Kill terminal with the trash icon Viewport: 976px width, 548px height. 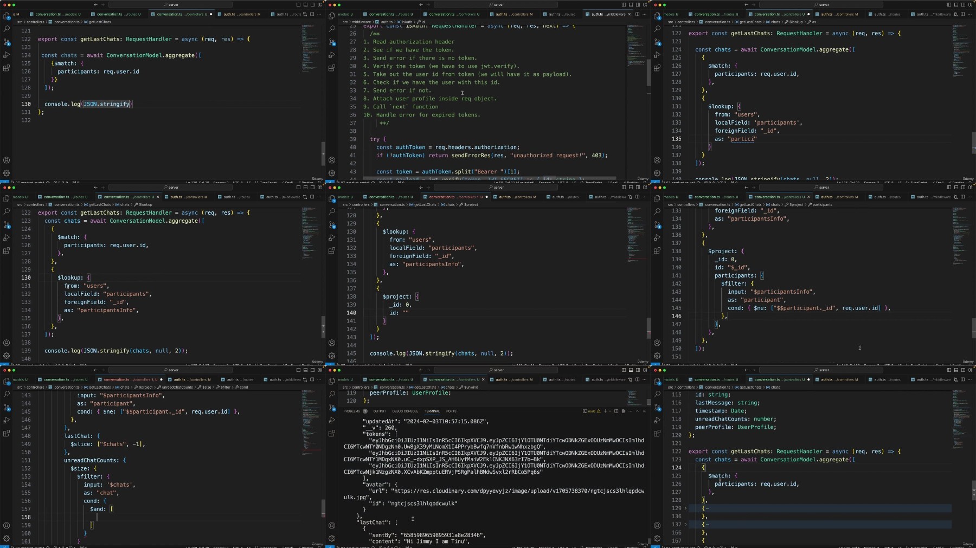[623, 411]
